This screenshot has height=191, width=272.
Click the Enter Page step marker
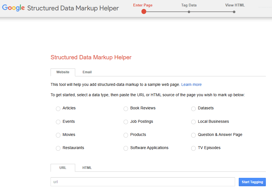(144, 12)
